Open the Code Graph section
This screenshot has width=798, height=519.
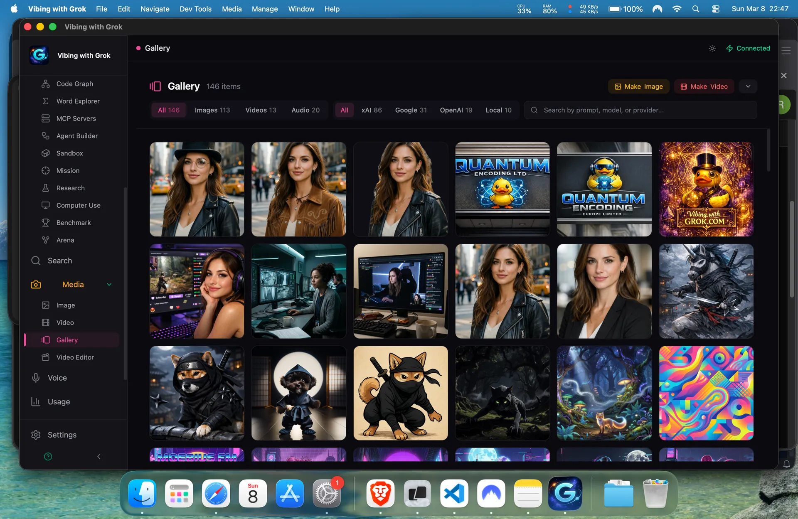click(75, 84)
